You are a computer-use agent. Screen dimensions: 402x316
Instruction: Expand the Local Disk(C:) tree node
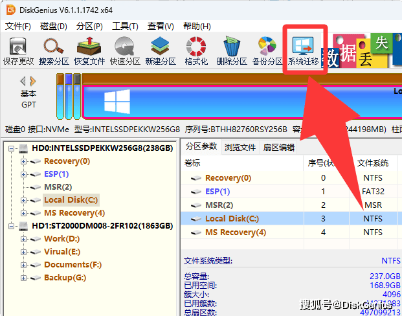[24, 200]
